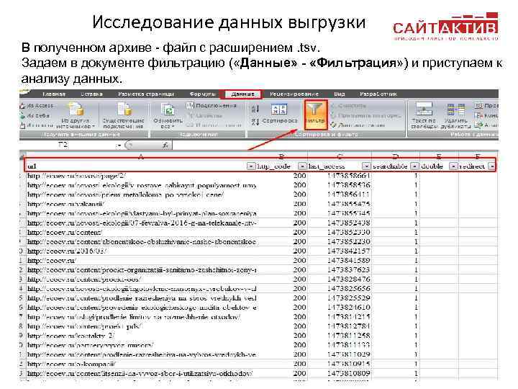Viewport: 518px width, 389px height.
Task: Open the Рецензирование tab
Action: click(294, 94)
